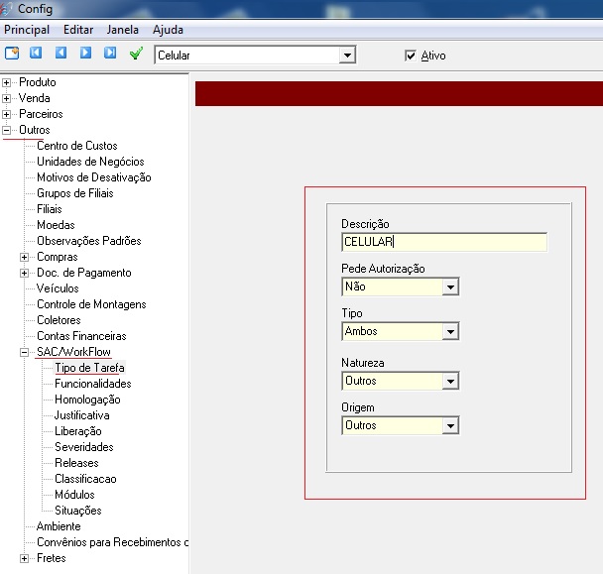Collapse the SAC/WorkFlow tree node
603x574 pixels.
click(x=24, y=352)
